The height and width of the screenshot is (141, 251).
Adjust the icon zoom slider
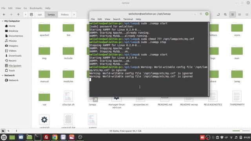pyautogui.click(x=241, y=131)
